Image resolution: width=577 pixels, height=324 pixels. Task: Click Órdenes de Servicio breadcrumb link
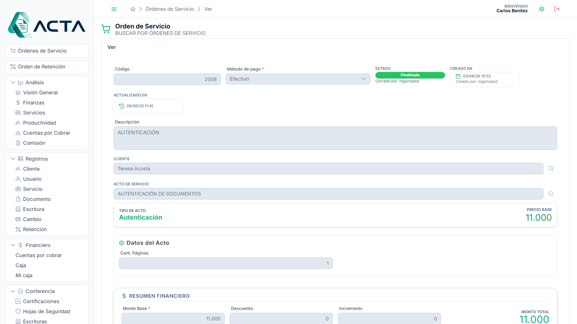click(x=170, y=9)
